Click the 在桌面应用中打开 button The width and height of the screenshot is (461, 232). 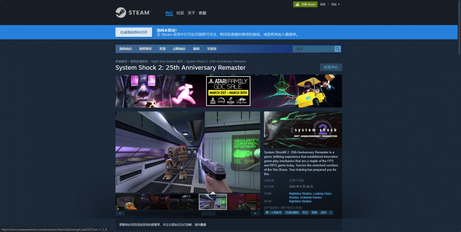(x=134, y=32)
